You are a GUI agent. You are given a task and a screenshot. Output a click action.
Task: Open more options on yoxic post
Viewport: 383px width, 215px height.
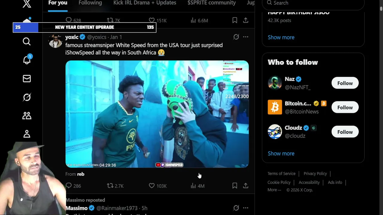246,37
